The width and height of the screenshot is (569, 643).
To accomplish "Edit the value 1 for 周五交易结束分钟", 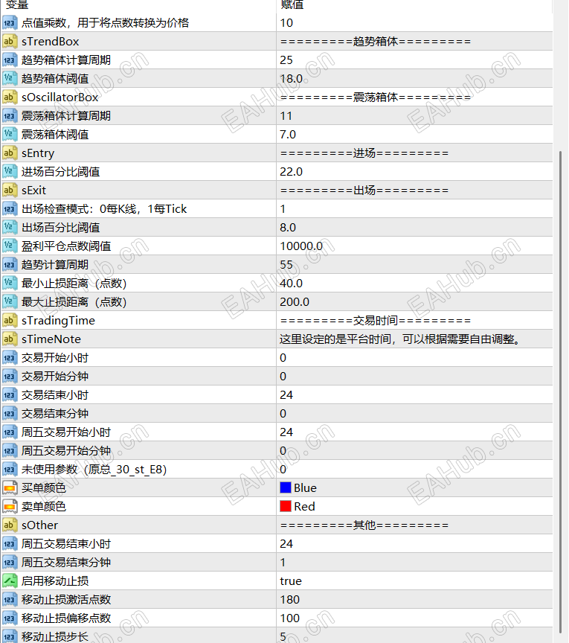I will click(x=283, y=562).
